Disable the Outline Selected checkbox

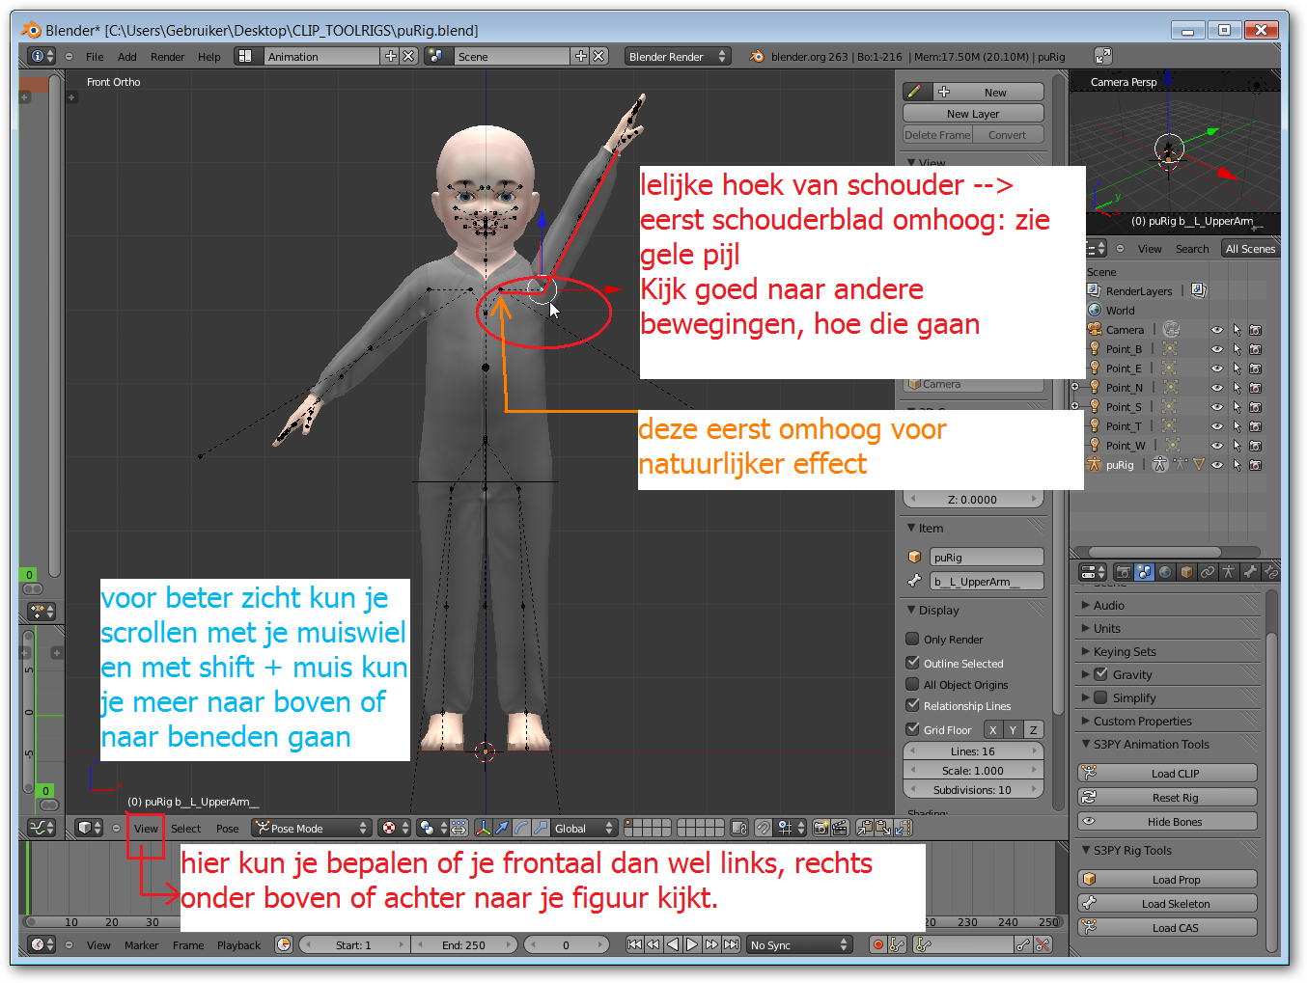click(x=911, y=663)
